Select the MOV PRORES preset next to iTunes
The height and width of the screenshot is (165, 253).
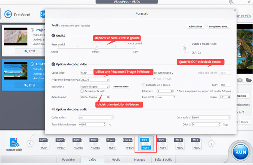(95, 144)
